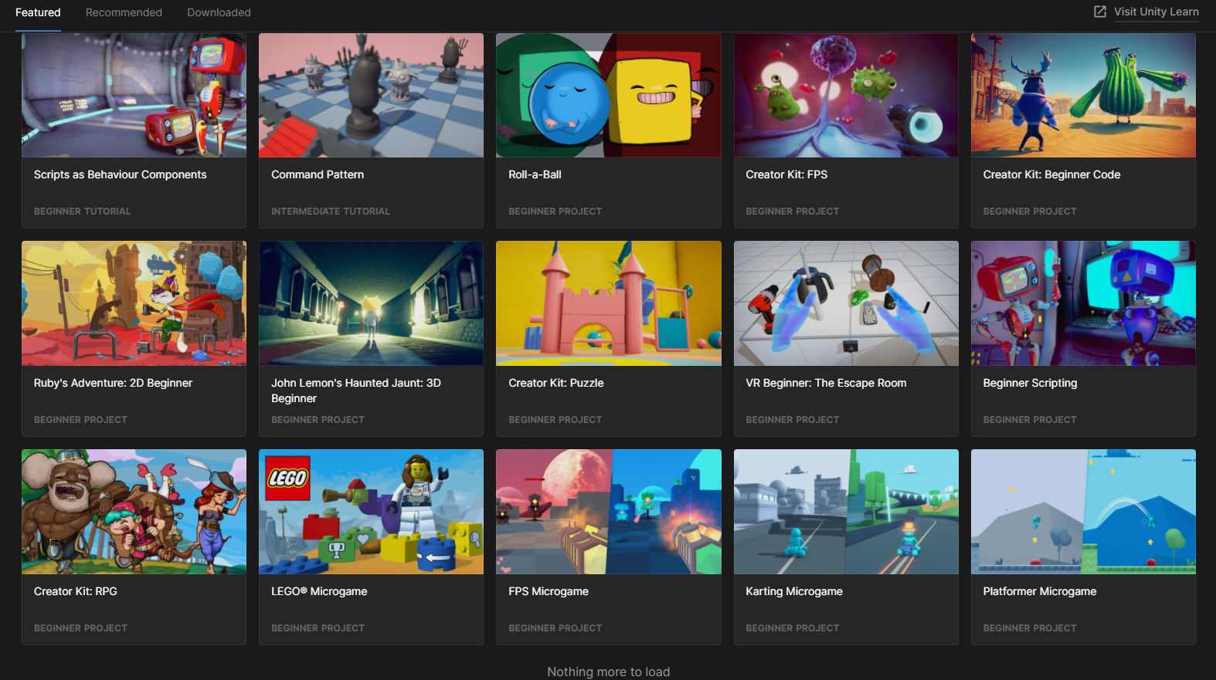This screenshot has width=1216, height=680.
Task: Click the Visit Unity Learn link
Action: [1156, 12]
